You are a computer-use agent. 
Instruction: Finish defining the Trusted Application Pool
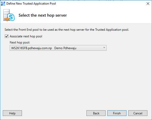tap(117, 113)
